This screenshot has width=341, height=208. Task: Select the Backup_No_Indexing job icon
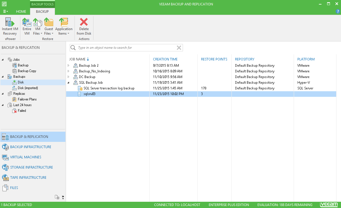[76, 71]
